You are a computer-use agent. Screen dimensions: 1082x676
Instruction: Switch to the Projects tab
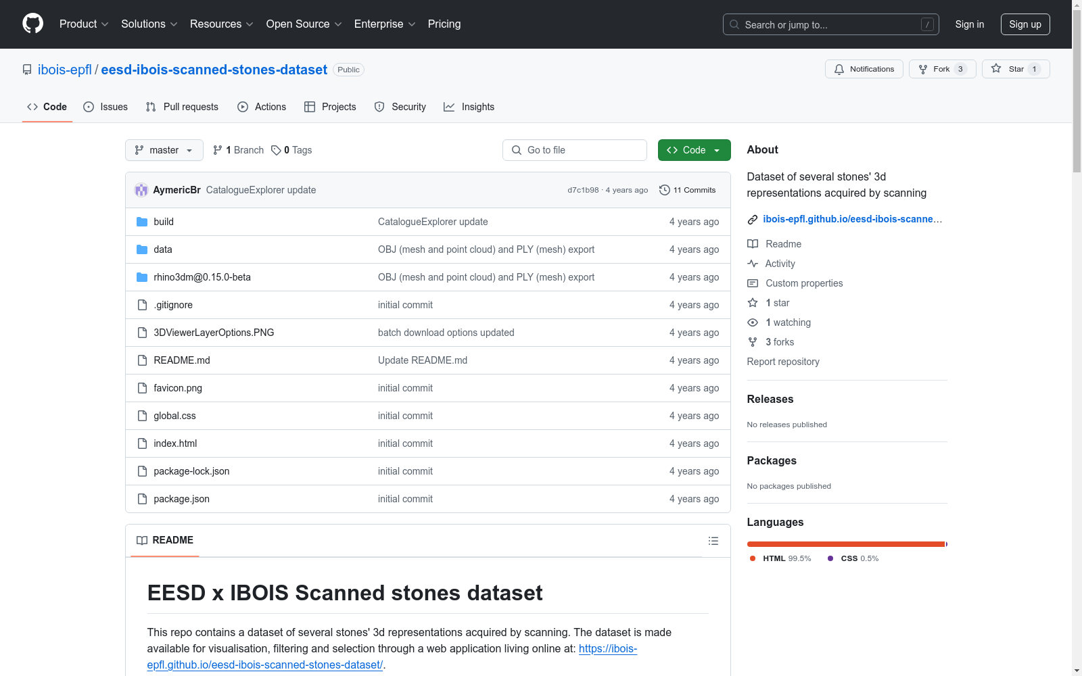(x=330, y=107)
